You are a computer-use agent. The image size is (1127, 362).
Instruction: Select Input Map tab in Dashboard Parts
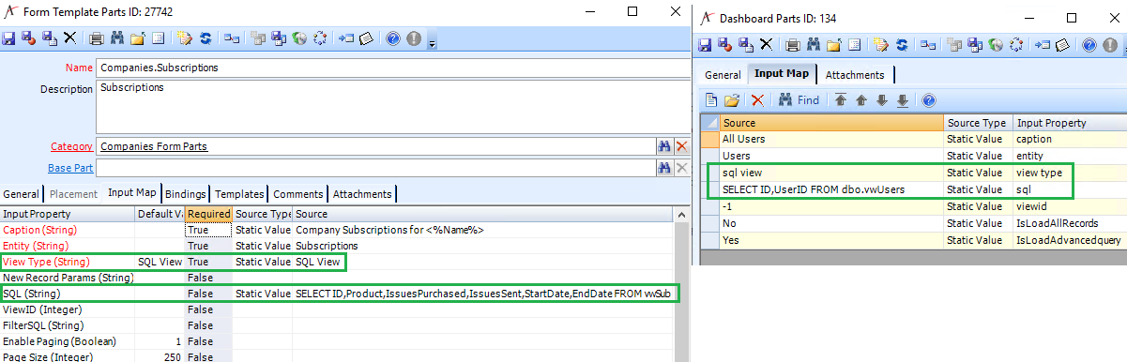pyautogui.click(x=783, y=74)
